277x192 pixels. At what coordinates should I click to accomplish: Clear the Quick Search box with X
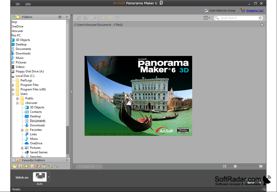(260, 18)
